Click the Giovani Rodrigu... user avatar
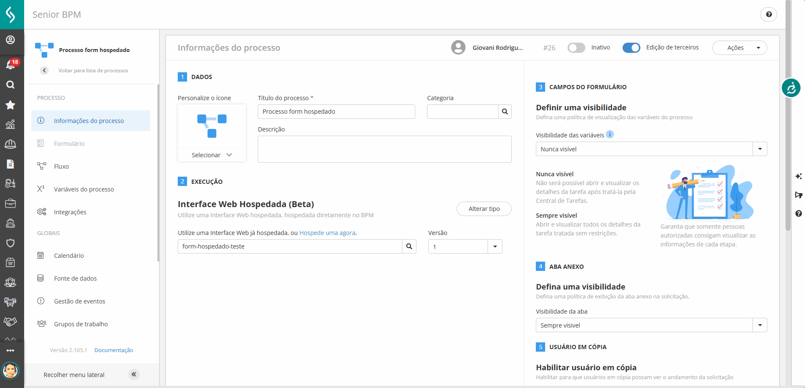Image resolution: width=805 pixels, height=388 pixels. click(x=458, y=47)
